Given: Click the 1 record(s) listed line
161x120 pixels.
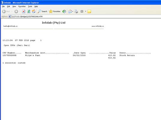Looking at the screenshot, I should tap(14, 63).
